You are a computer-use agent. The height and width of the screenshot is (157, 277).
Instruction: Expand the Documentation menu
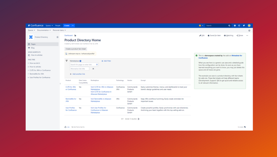click(44, 30)
